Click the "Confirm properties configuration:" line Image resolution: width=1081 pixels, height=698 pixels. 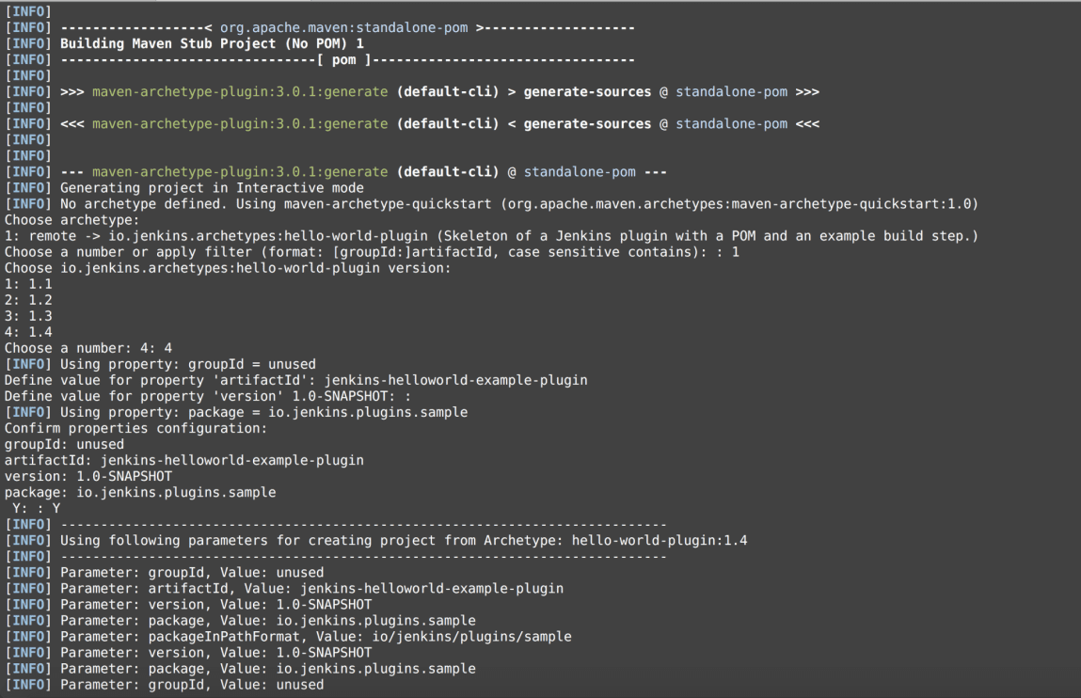(x=135, y=427)
